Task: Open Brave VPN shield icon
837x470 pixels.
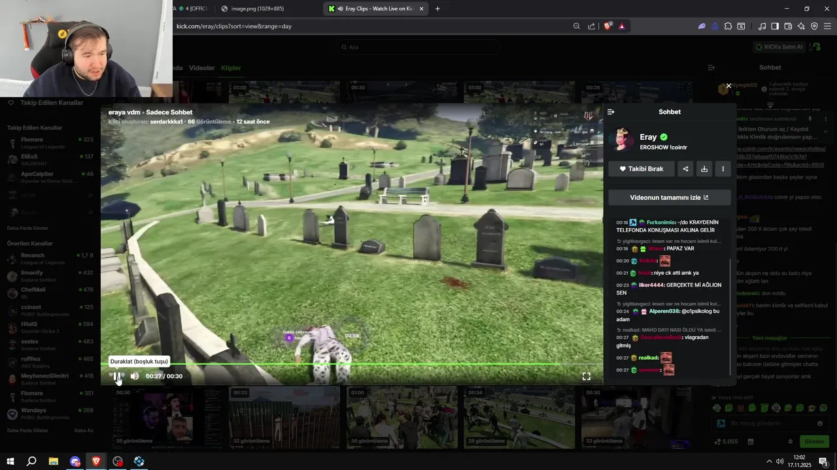Action: point(814,27)
